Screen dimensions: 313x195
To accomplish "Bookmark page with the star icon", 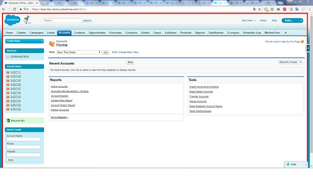I will click(260, 9).
